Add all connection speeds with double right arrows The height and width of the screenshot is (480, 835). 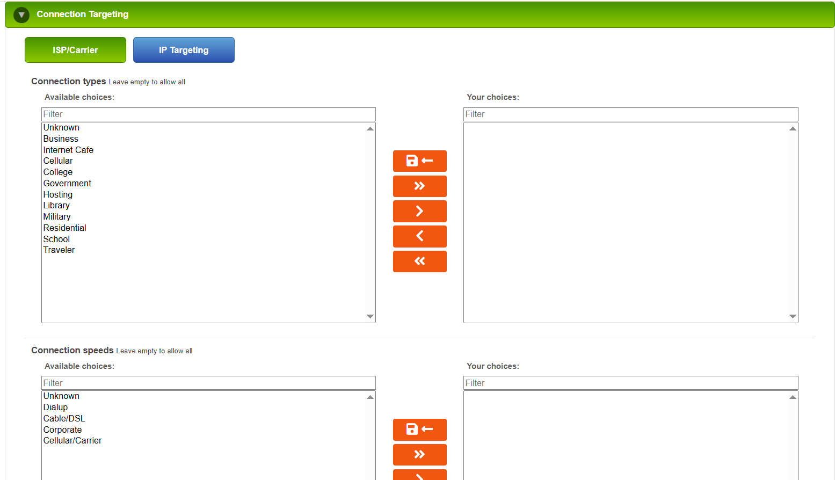[420, 455]
